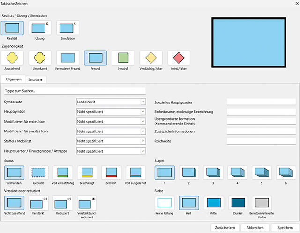Set status to Voll ausgelastet
The image size is (300, 233).
coord(135,173)
